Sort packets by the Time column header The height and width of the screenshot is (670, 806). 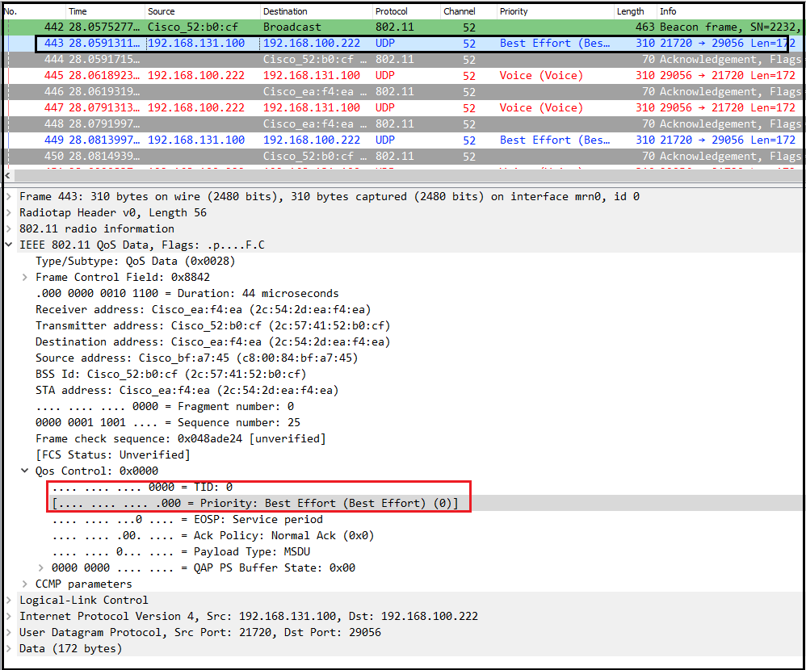[78, 11]
